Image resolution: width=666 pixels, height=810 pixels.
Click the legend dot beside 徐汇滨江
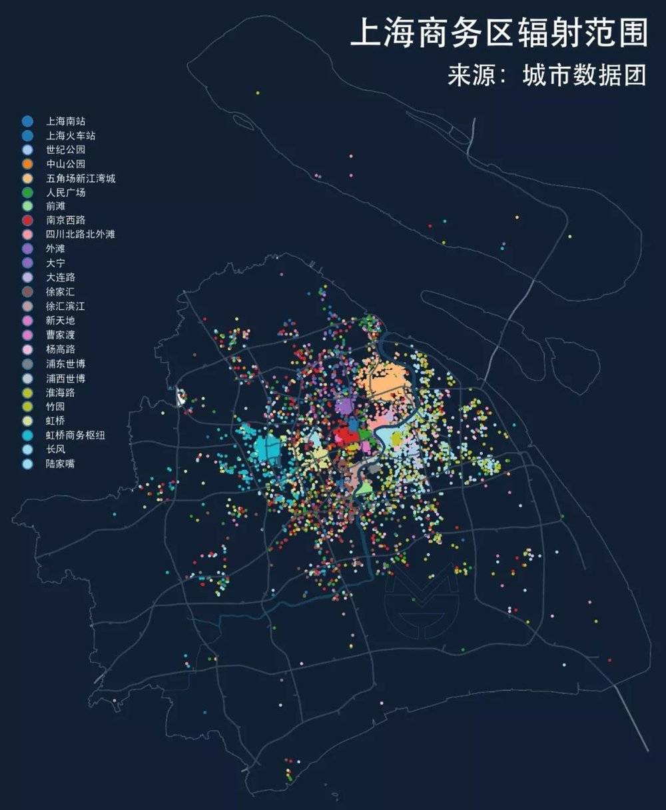click(27, 307)
